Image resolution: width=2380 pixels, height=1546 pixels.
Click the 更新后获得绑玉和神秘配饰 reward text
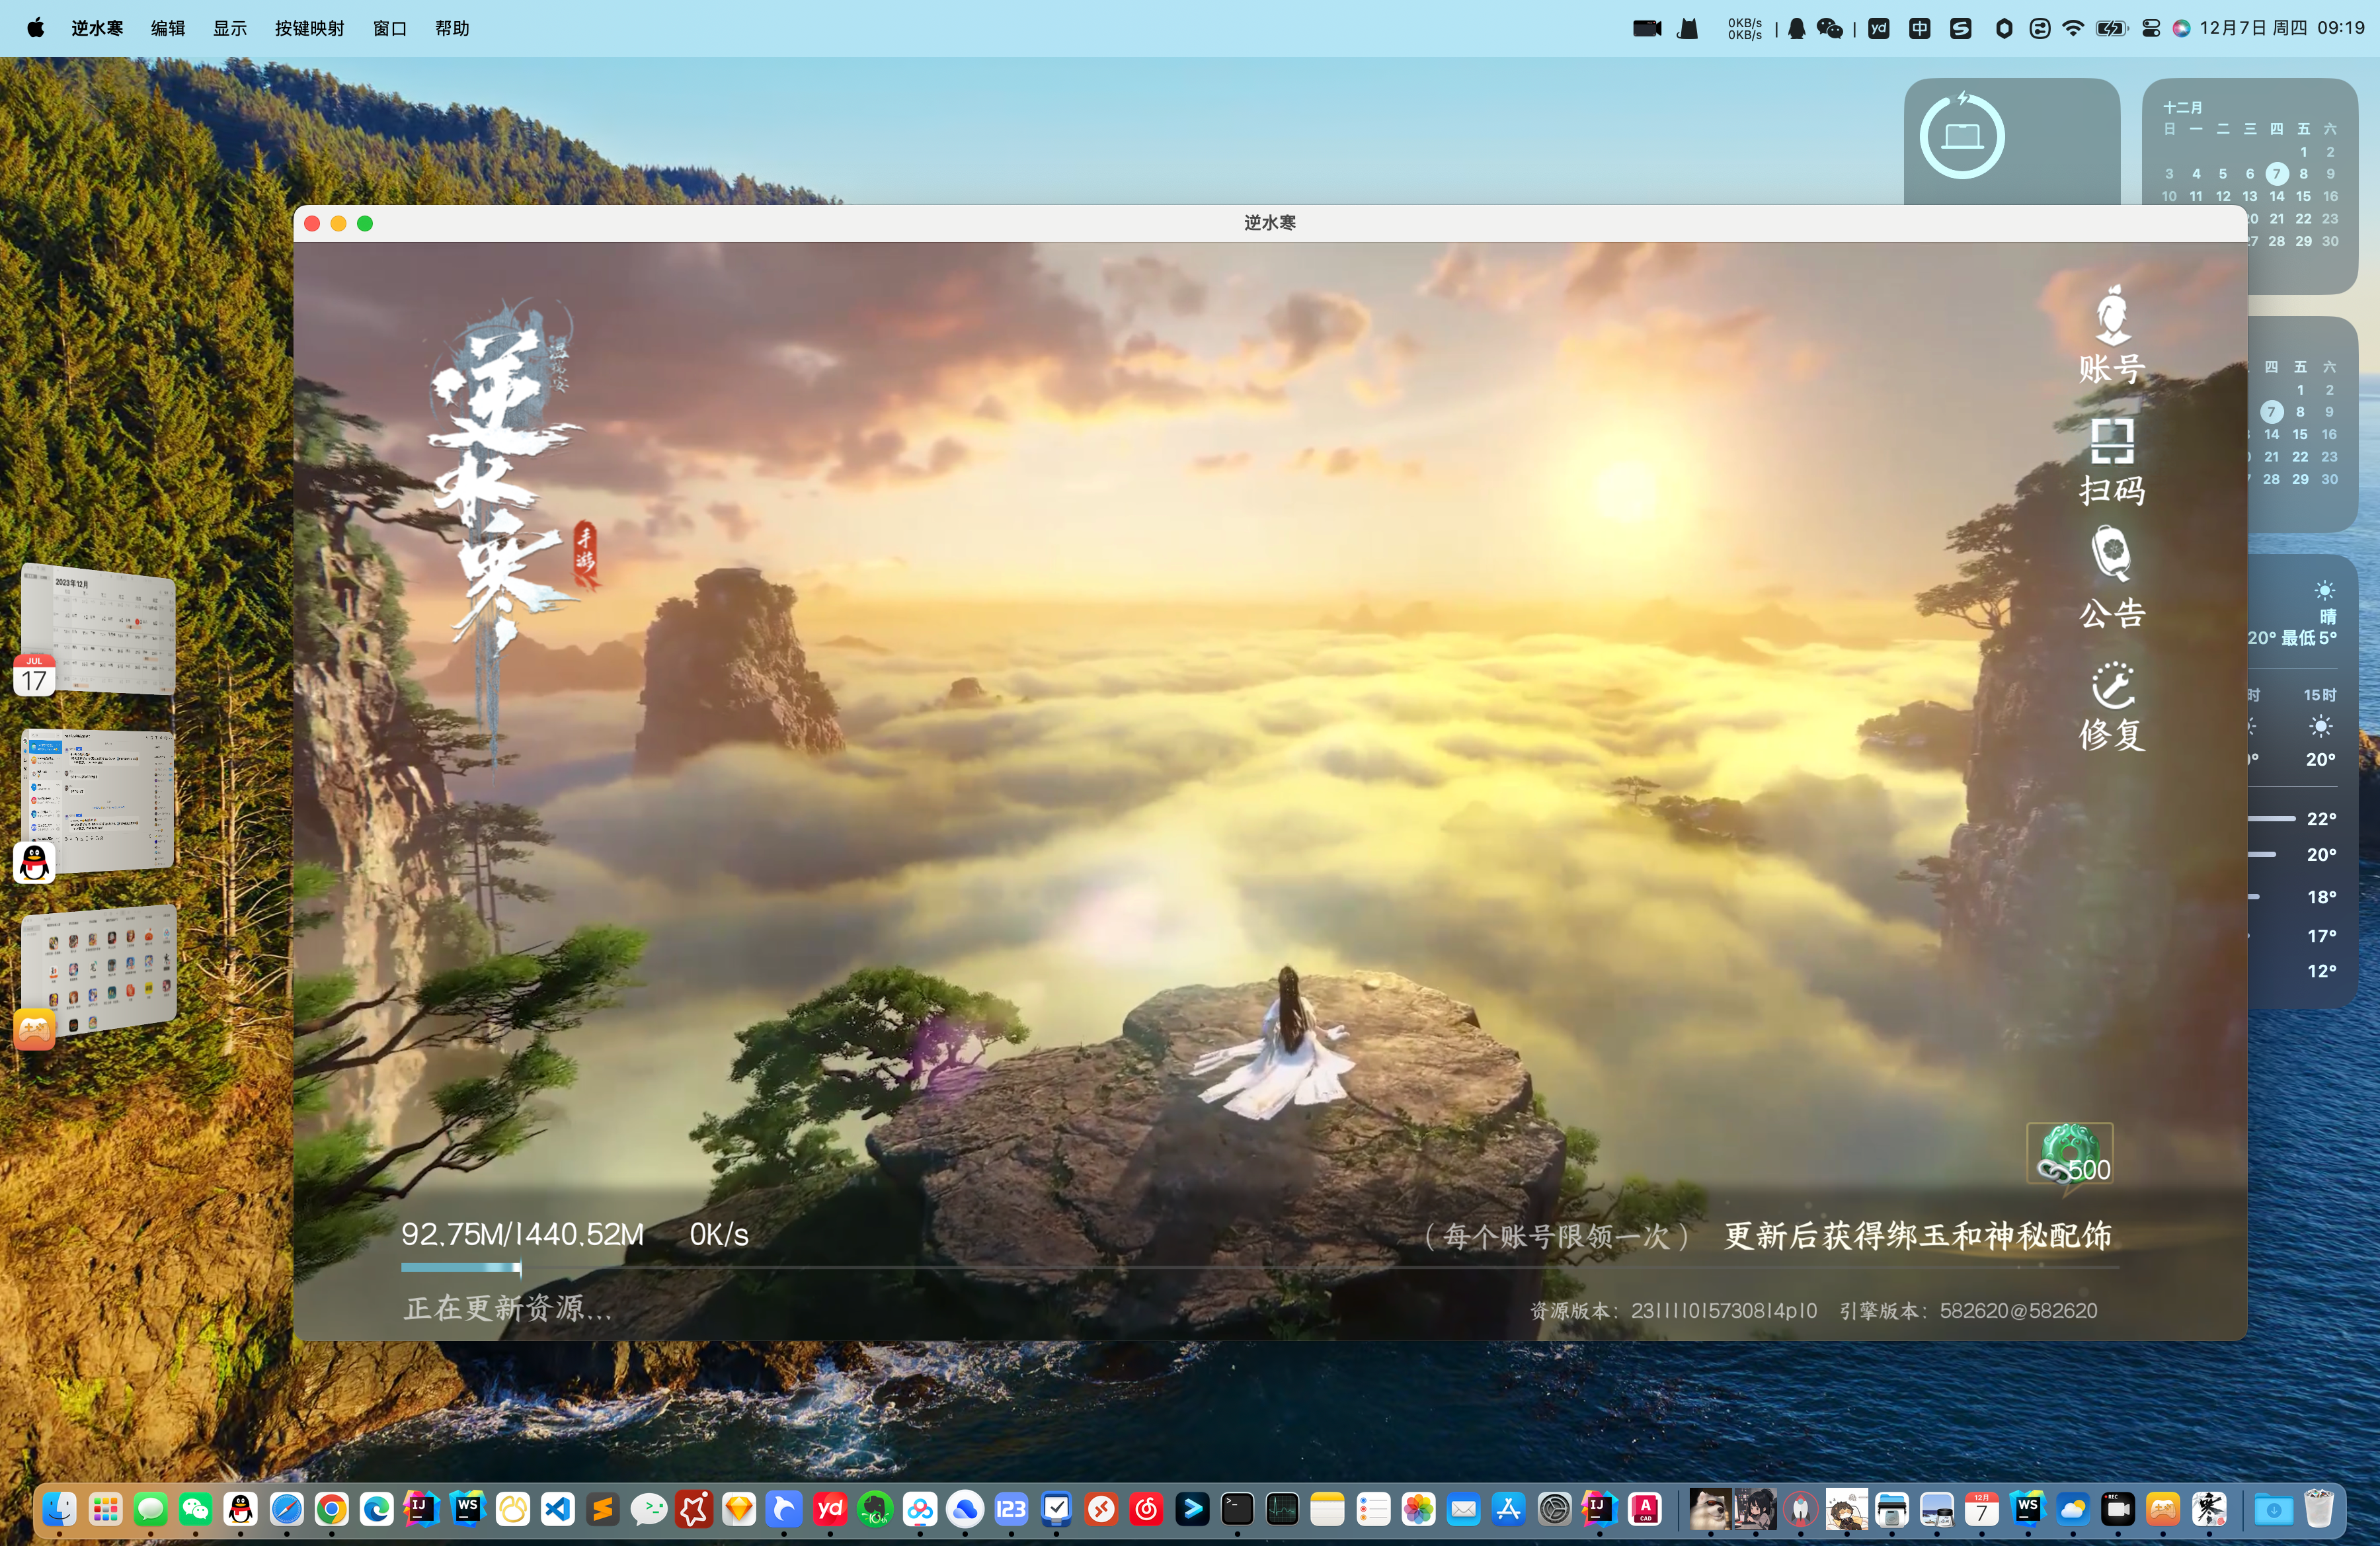[x=1918, y=1235]
